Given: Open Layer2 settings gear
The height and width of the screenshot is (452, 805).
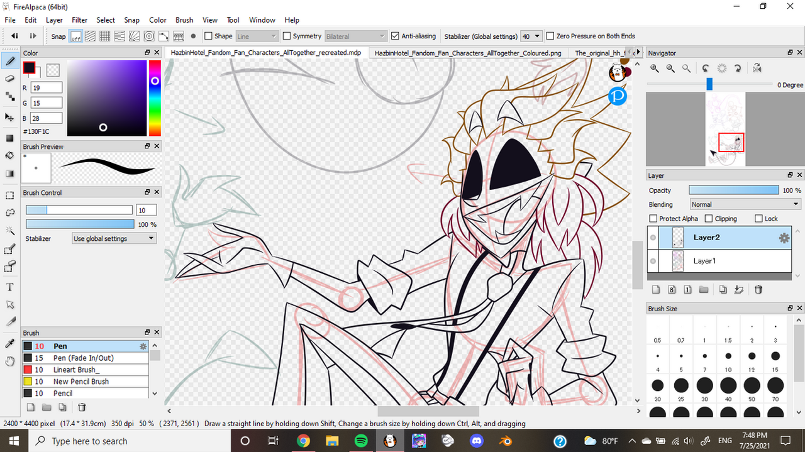Looking at the screenshot, I should tap(784, 238).
